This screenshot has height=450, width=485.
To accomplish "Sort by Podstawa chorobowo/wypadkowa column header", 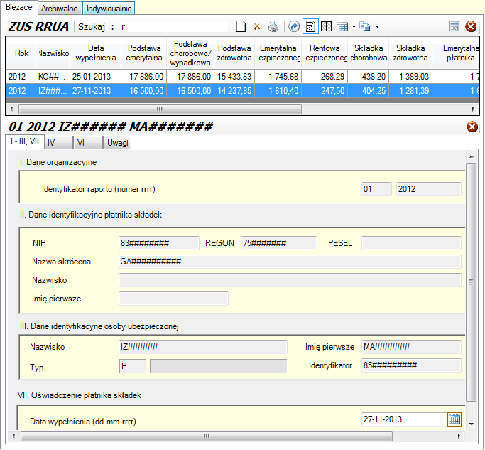I will [x=190, y=53].
